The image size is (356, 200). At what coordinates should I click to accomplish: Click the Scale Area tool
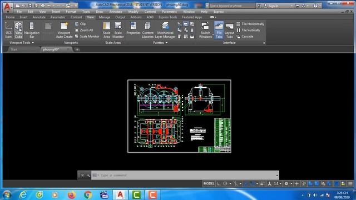click(x=106, y=30)
